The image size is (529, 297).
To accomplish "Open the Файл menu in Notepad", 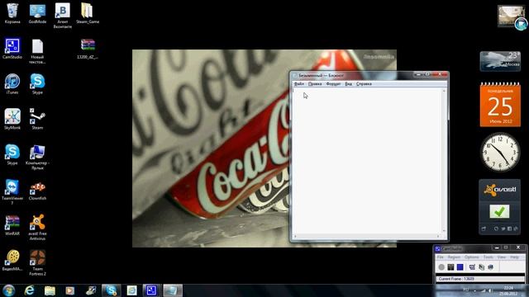I will [299, 84].
